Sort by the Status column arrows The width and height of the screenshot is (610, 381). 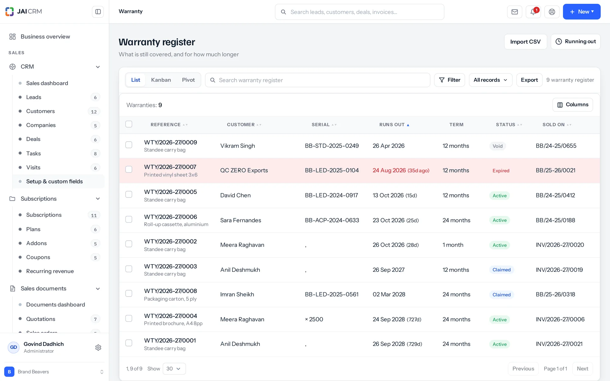520,125
